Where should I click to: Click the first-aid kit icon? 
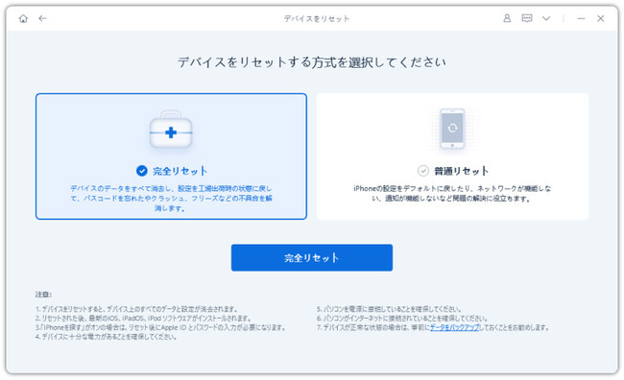click(171, 131)
